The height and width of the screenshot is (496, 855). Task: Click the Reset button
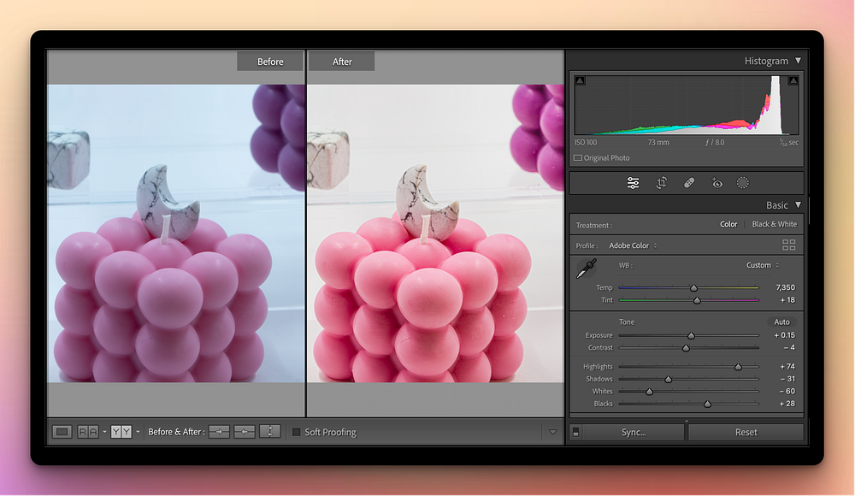click(x=746, y=432)
